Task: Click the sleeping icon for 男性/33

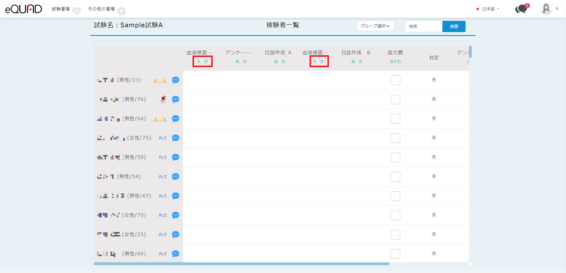Action: (160, 80)
